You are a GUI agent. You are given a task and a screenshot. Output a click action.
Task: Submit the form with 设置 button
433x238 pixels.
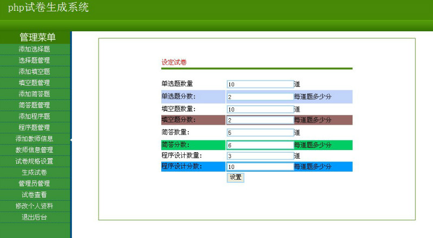point(235,178)
